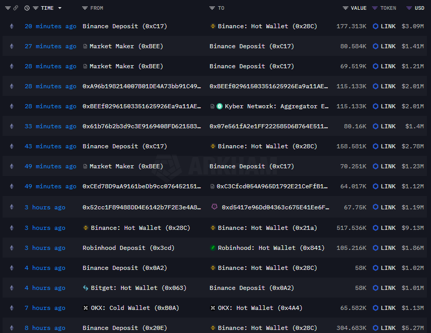Click the link chain icon in the header
Viewport: 431px width, 333px height.
pyautogui.click(x=16, y=8)
